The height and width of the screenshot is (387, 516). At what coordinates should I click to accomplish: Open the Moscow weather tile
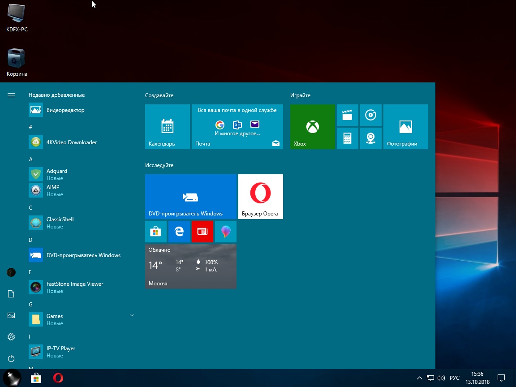coord(190,267)
